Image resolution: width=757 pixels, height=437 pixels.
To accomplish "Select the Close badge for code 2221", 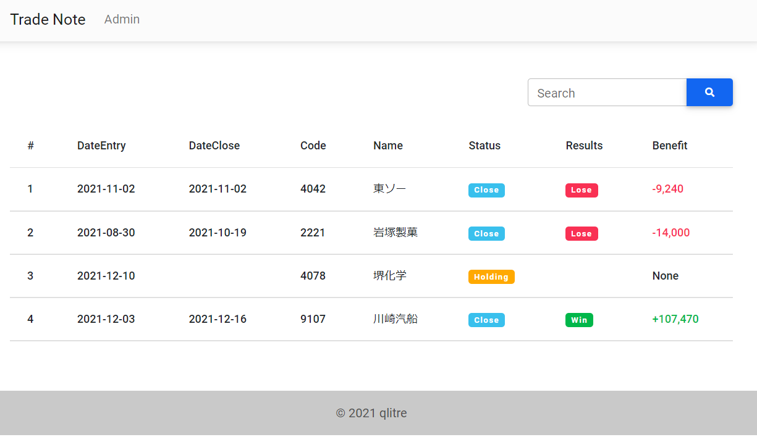I will [486, 234].
